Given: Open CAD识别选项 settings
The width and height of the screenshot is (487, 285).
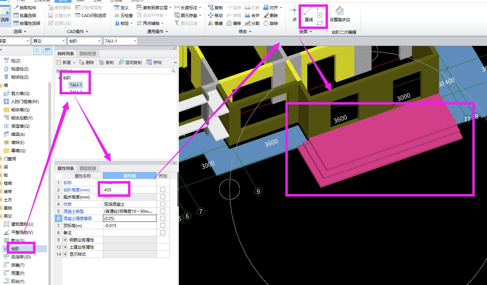Looking at the screenshot, I should [x=91, y=15].
